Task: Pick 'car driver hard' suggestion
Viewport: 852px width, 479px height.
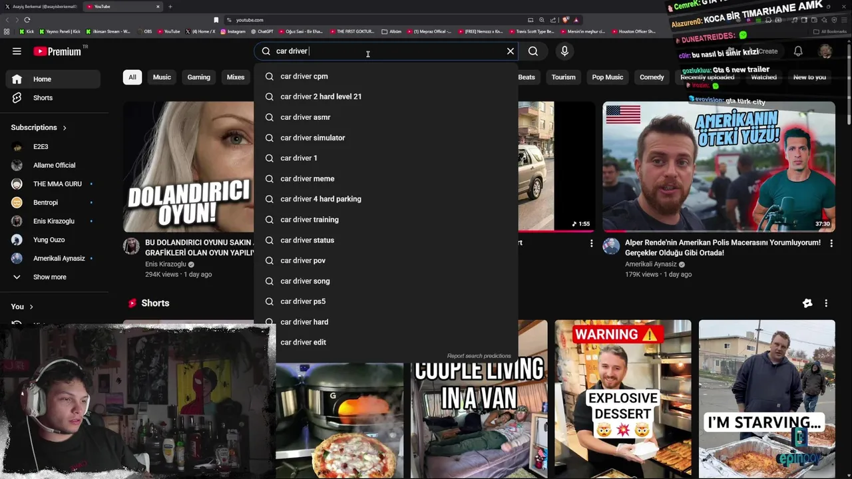Action: (x=386, y=322)
